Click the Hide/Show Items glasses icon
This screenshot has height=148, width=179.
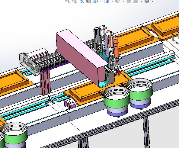118,1
